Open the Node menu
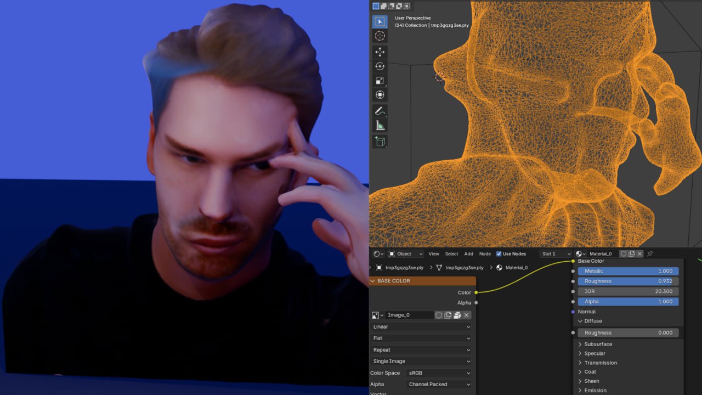Viewport: 702px width, 395px height. (x=485, y=254)
